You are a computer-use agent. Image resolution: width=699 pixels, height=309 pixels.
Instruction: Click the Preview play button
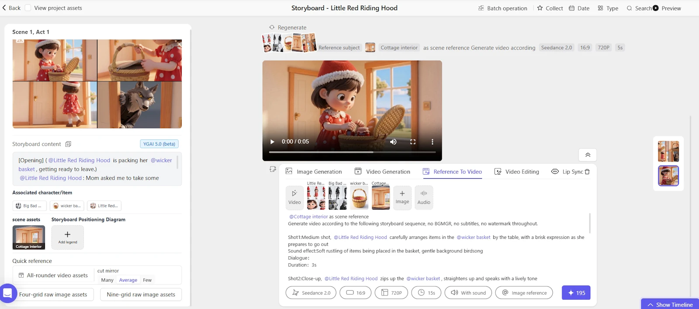pyautogui.click(x=656, y=8)
